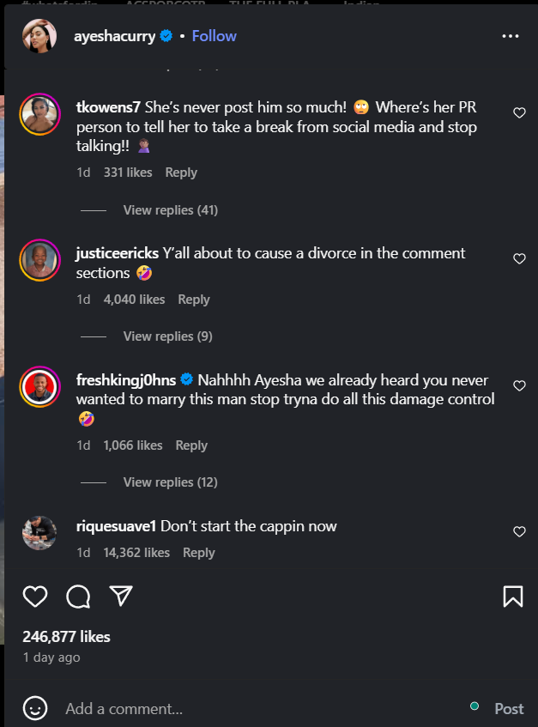Like freshkingj0hns's comment

pyautogui.click(x=519, y=386)
